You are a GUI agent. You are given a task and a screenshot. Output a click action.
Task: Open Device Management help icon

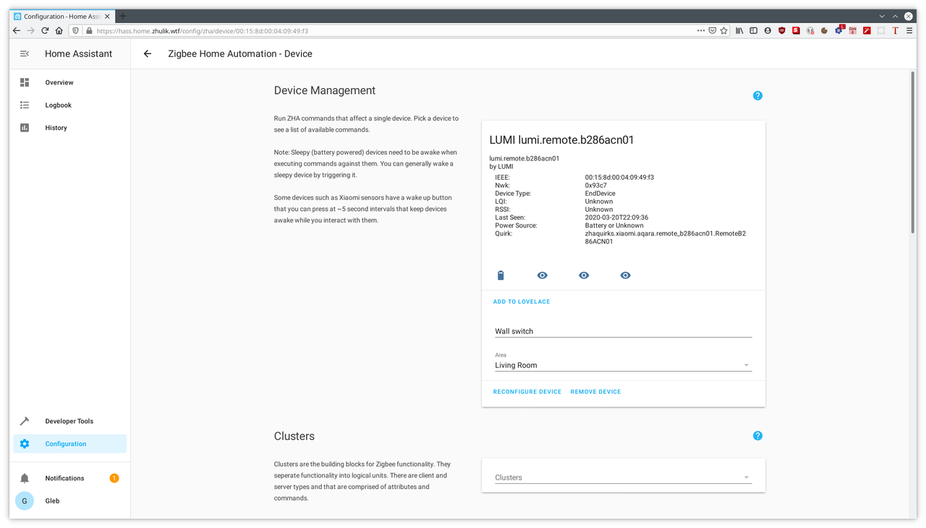click(757, 95)
